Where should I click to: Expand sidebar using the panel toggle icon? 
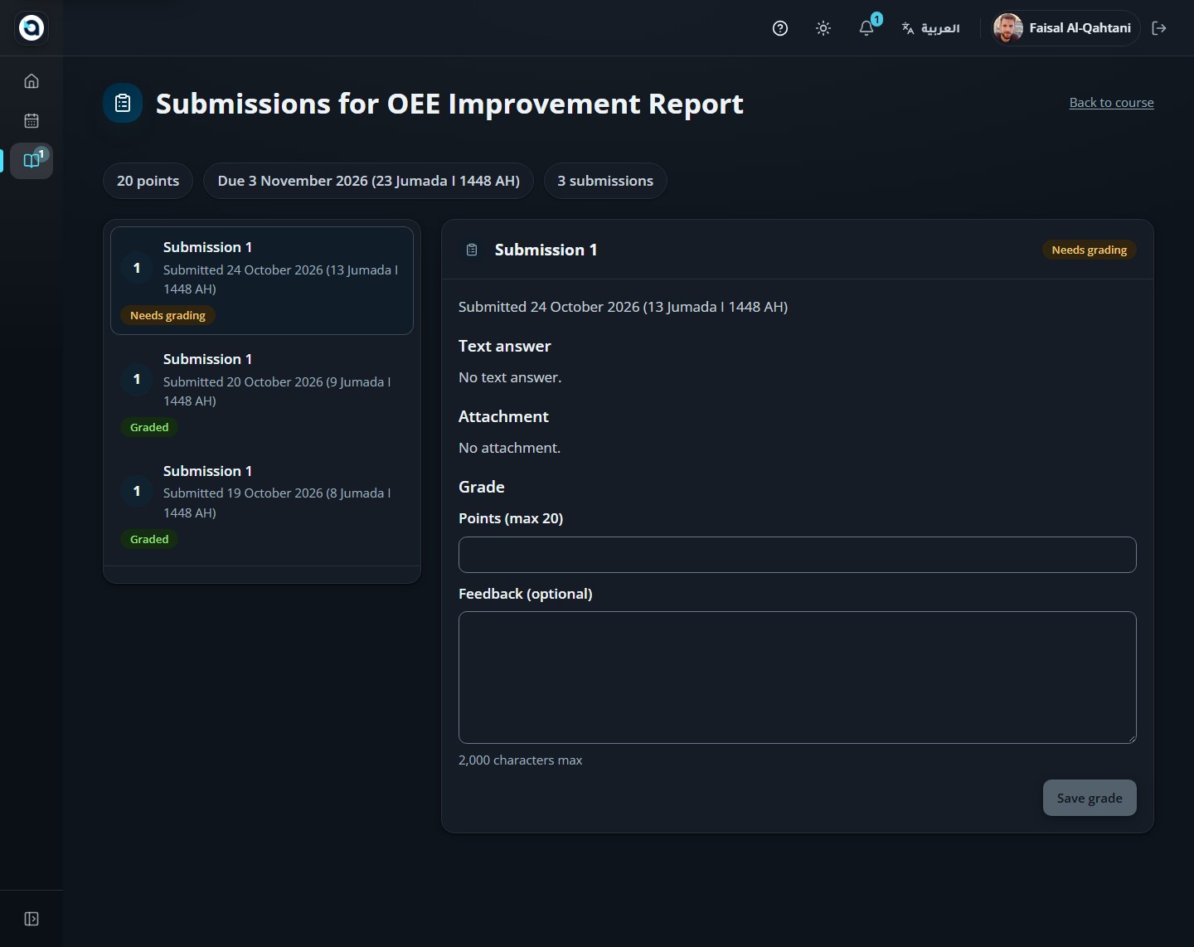32,919
